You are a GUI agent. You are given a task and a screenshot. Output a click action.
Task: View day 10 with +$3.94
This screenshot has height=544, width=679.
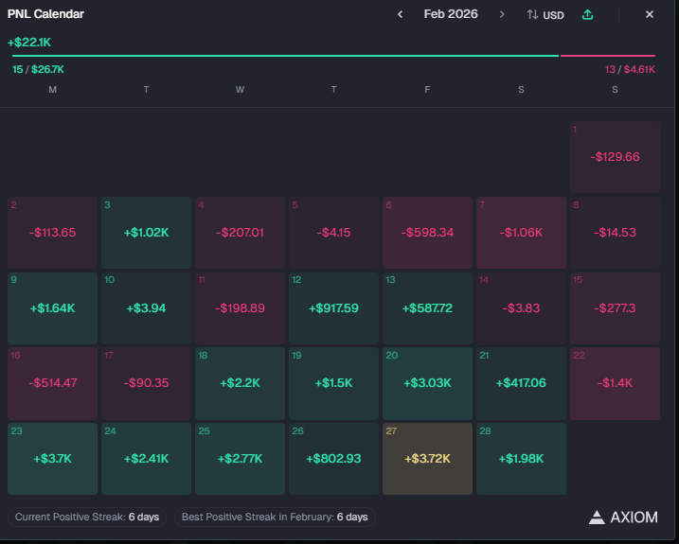[146, 308]
